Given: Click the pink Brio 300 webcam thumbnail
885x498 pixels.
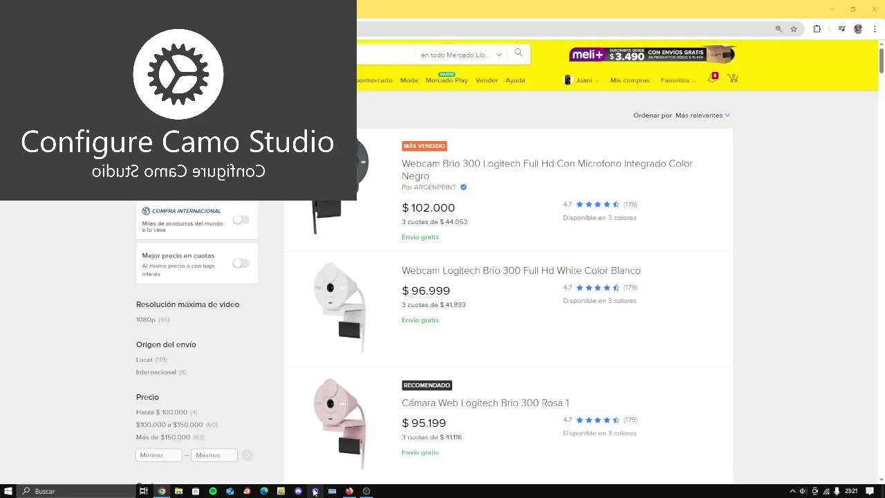Looking at the screenshot, I should [x=339, y=423].
